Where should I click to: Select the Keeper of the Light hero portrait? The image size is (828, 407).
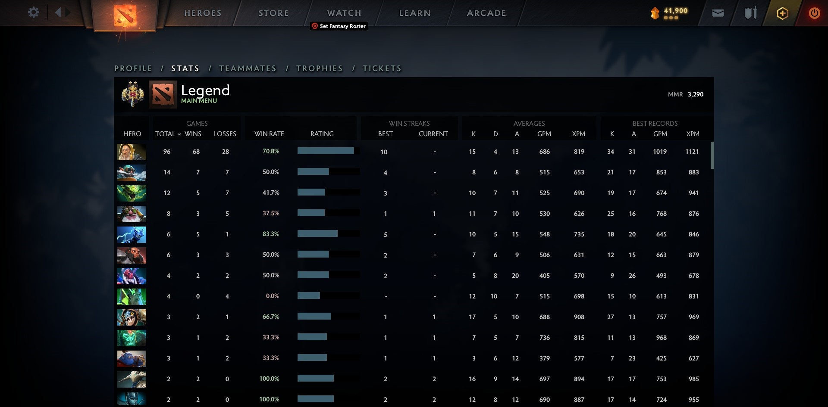point(132,152)
